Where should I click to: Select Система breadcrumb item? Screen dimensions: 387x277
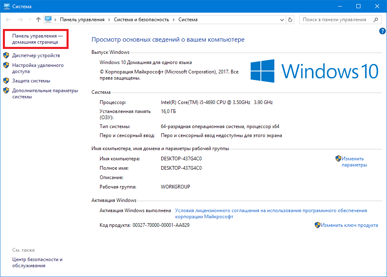pos(188,20)
